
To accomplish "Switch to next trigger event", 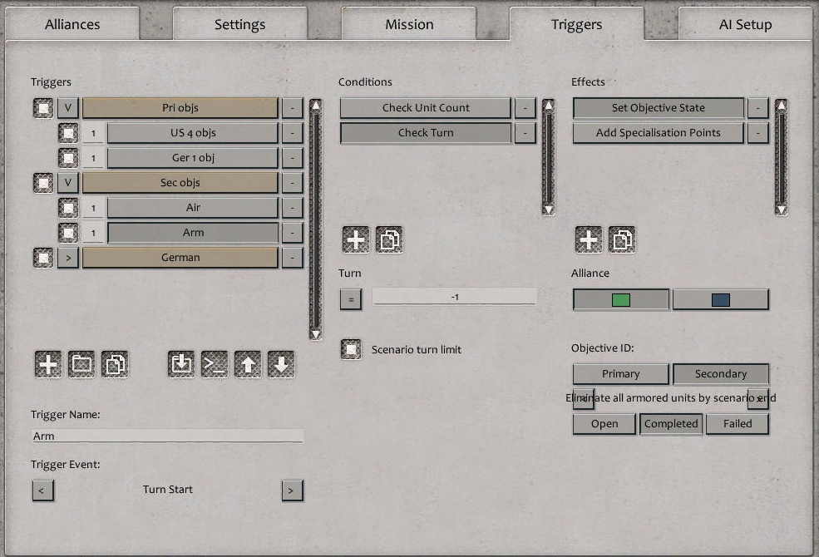I will point(293,490).
